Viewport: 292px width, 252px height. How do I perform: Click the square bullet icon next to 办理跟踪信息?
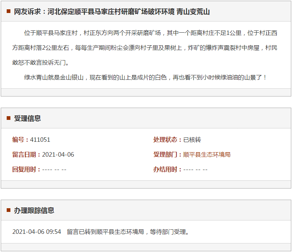click(x=9, y=210)
